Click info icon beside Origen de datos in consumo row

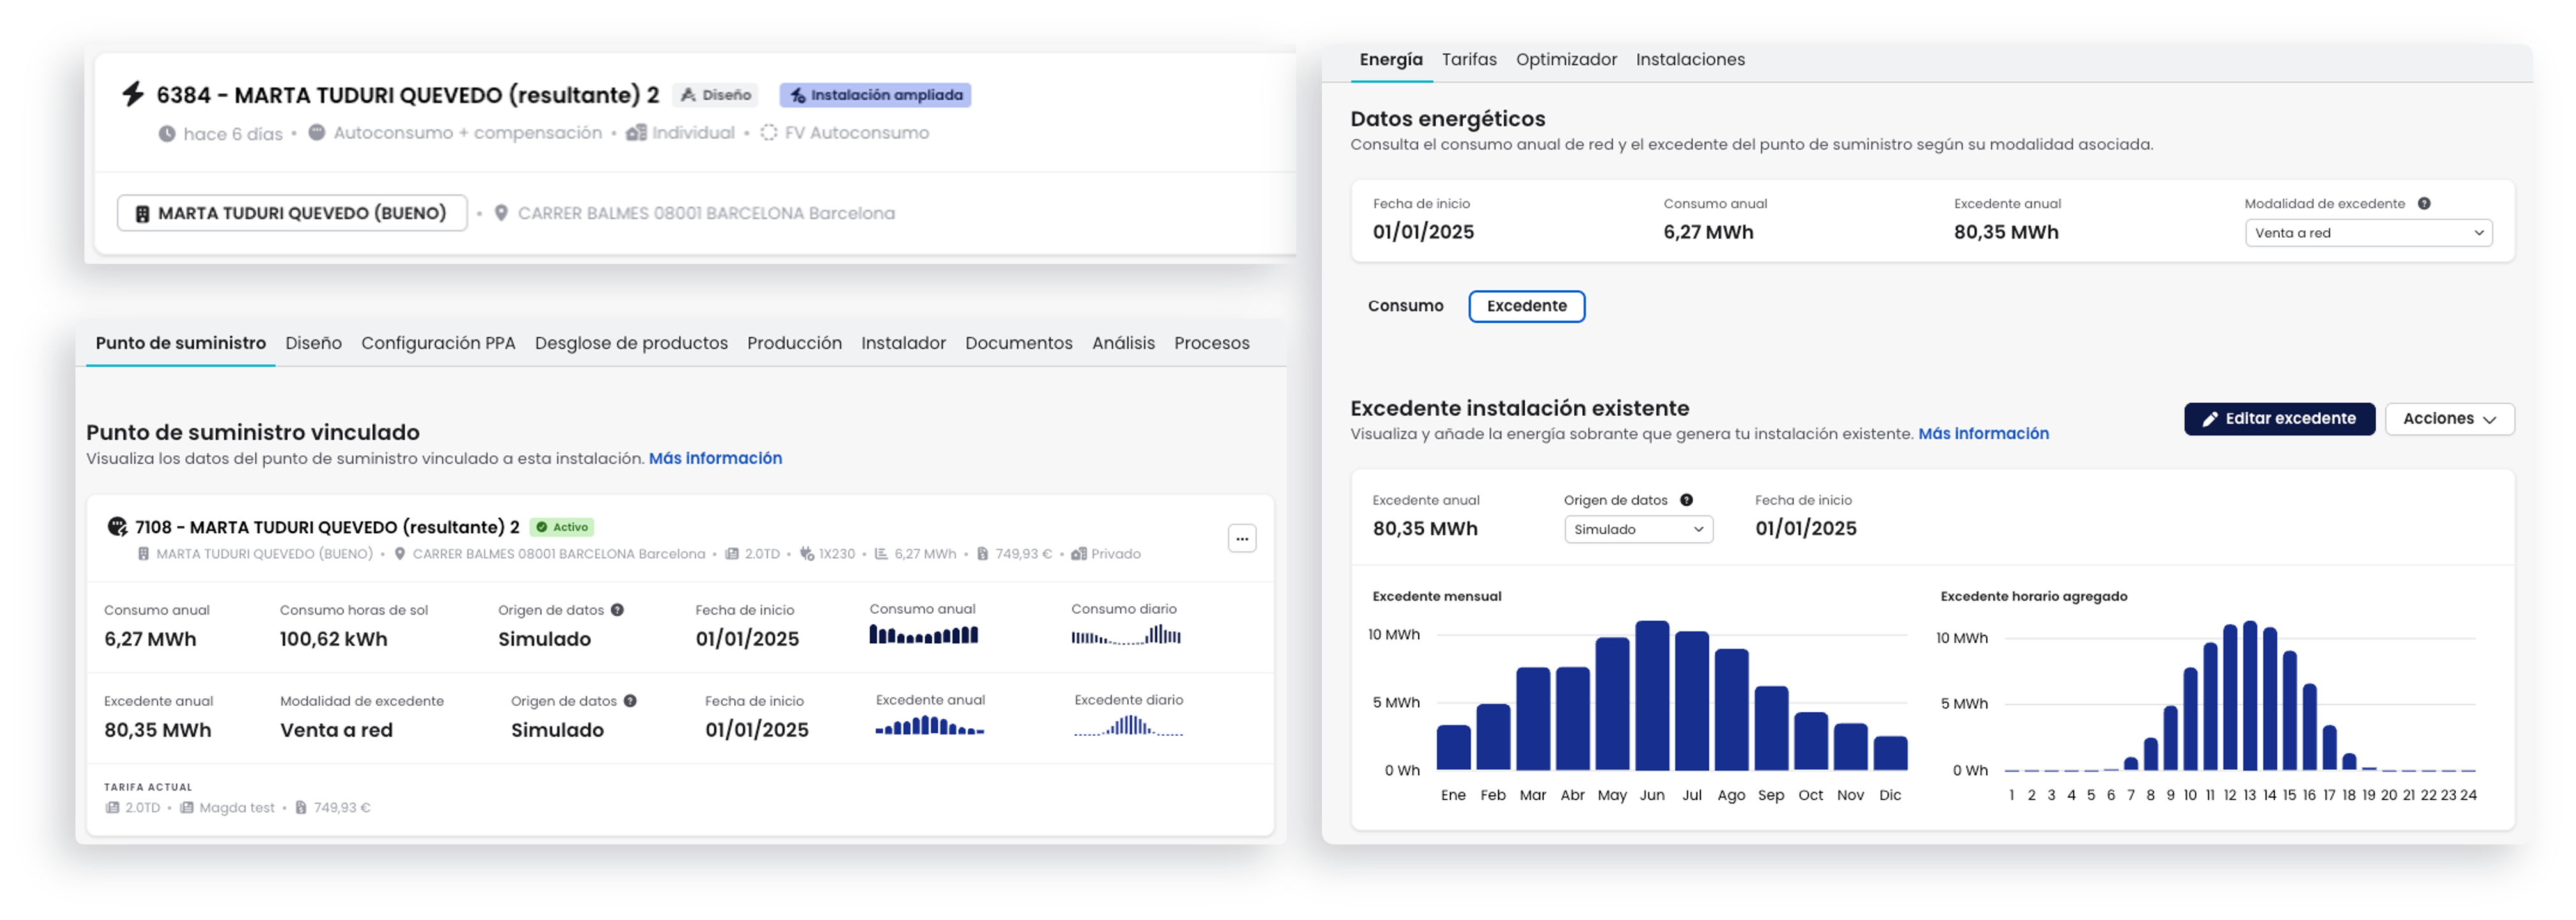click(617, 610)
